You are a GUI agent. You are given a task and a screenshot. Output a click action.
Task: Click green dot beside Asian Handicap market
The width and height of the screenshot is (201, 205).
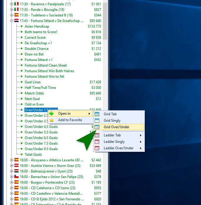click(21, 26)
